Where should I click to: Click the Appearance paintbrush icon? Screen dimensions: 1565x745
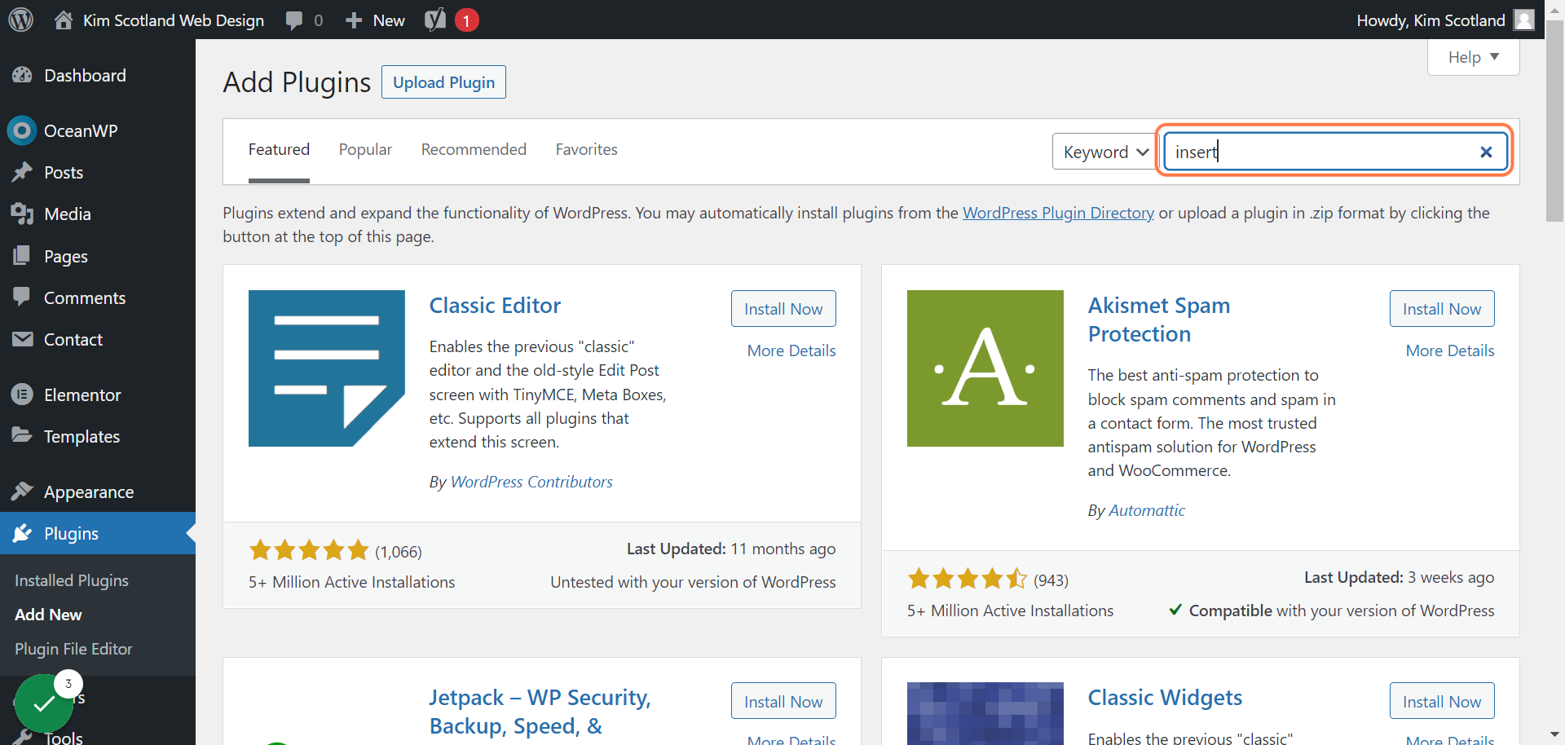point(22,492)
